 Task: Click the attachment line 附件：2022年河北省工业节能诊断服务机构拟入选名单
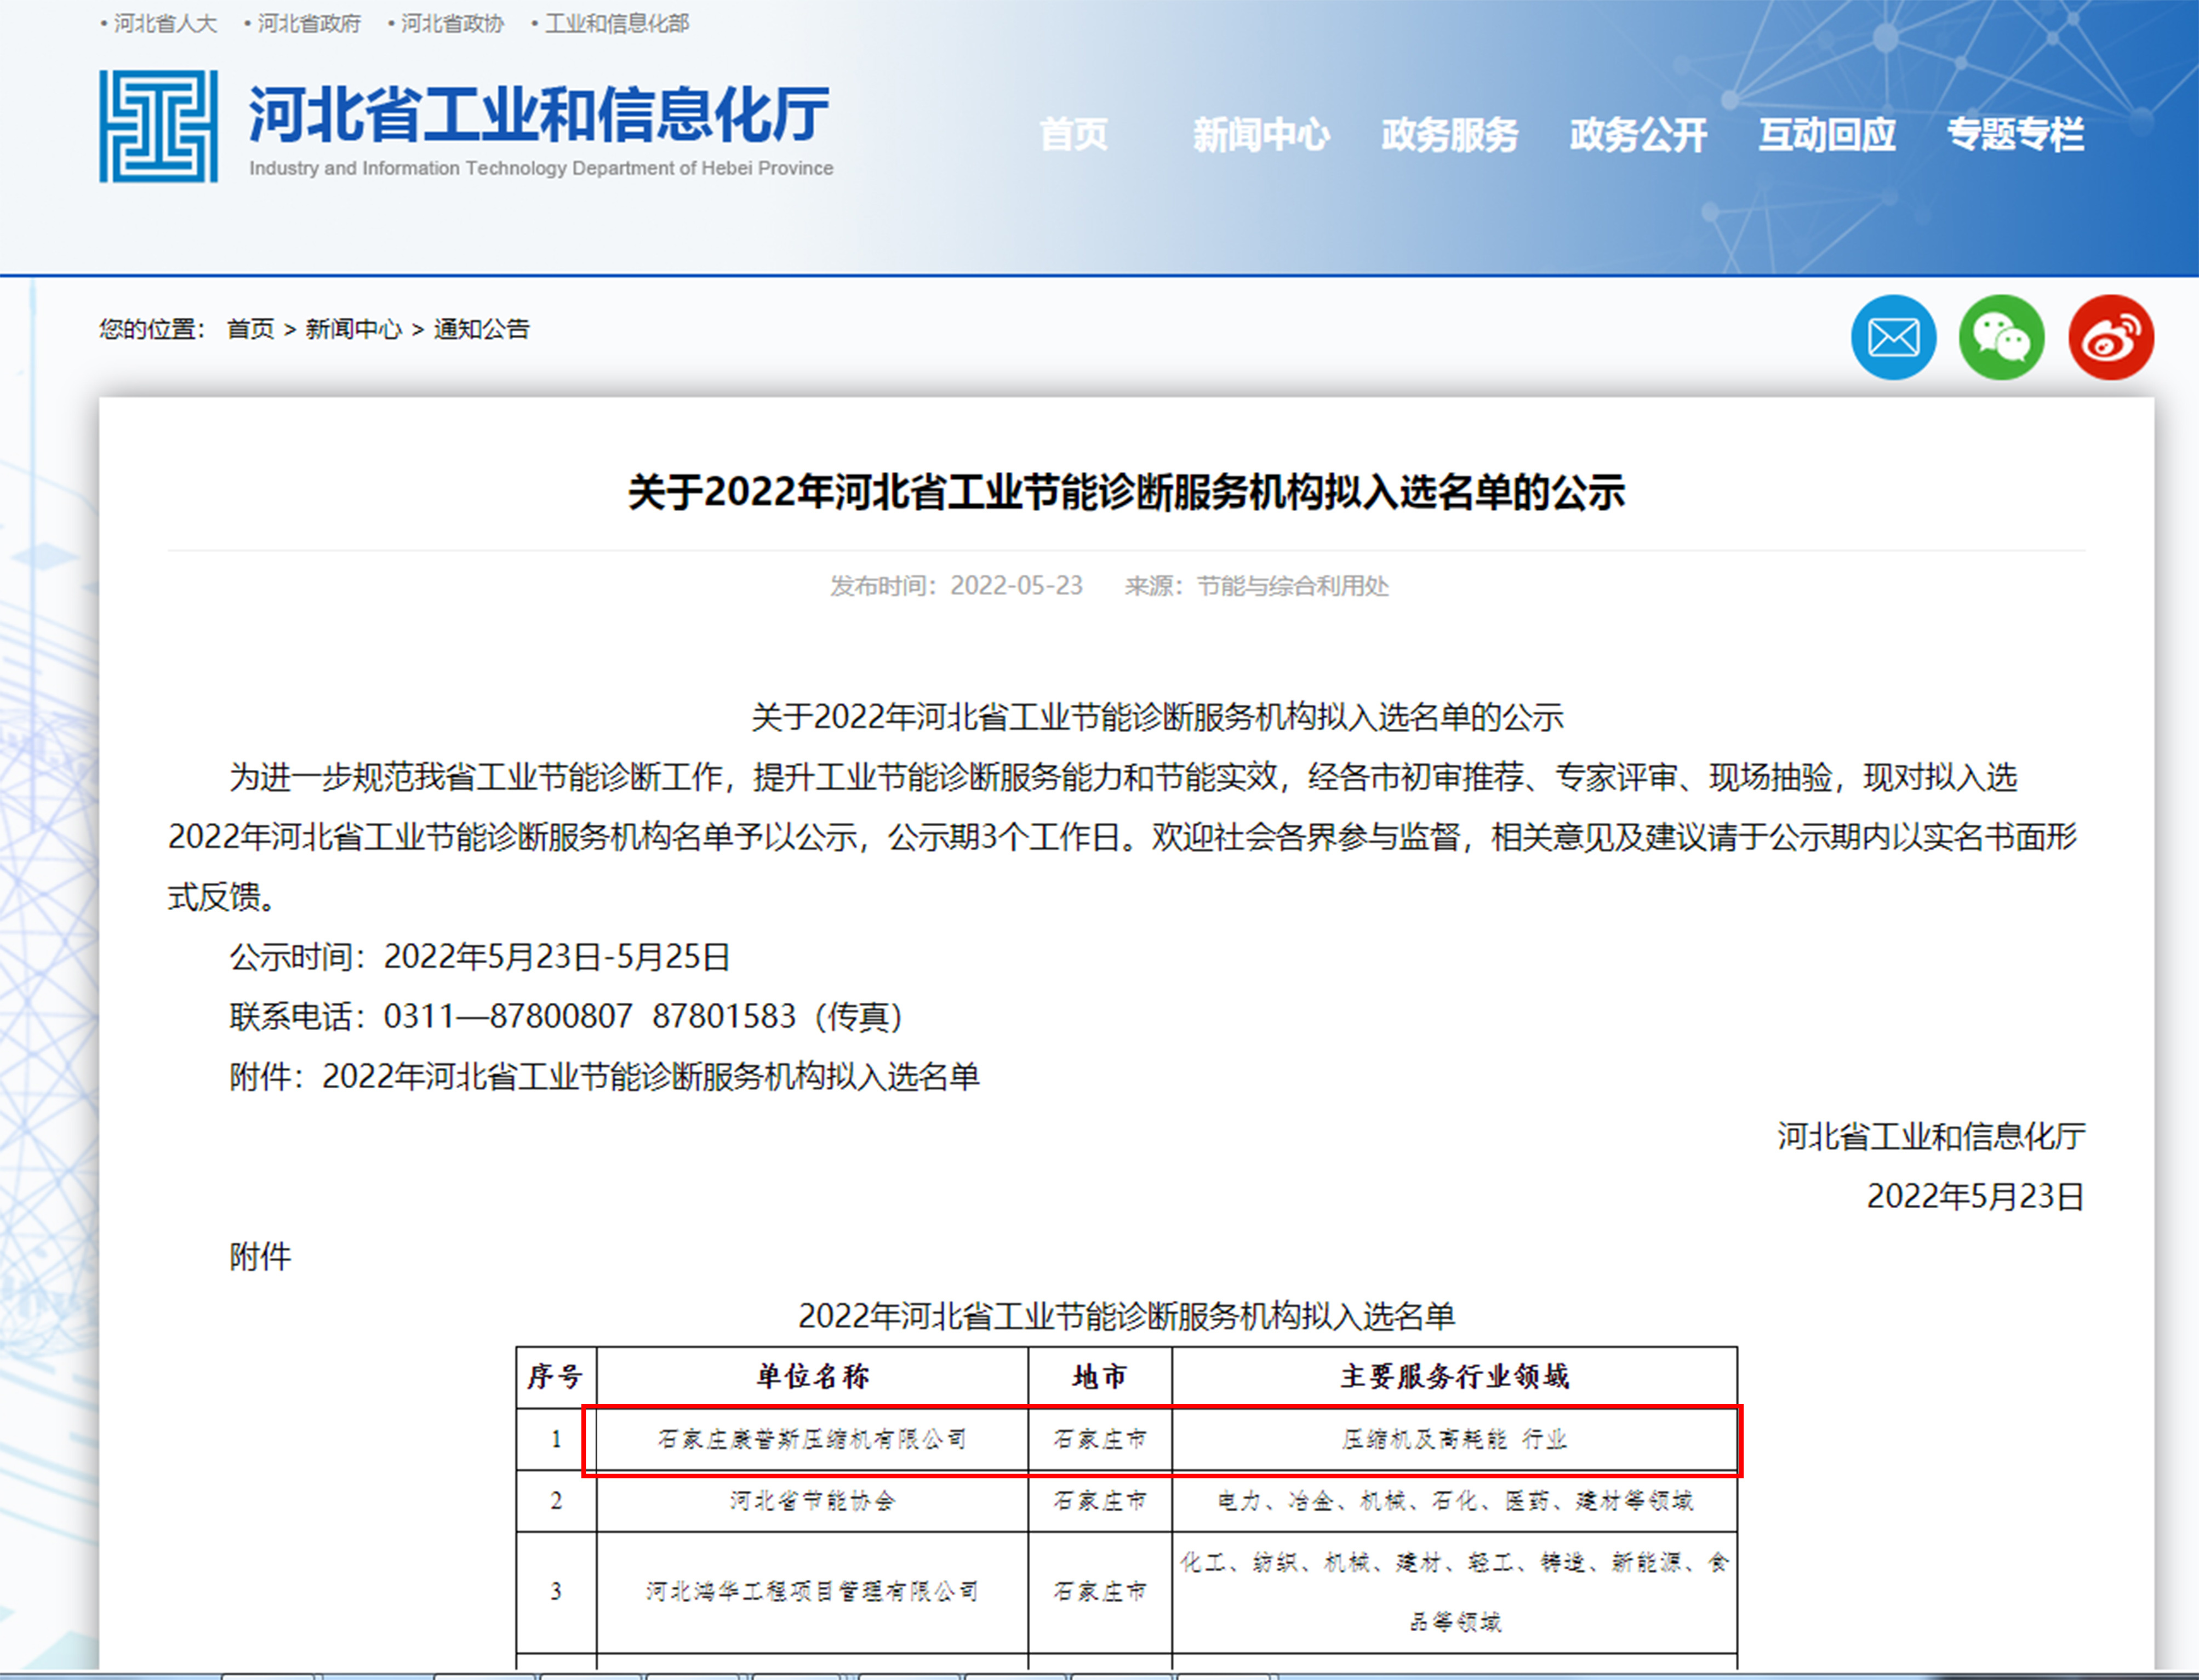click(x=604, y=1077)
